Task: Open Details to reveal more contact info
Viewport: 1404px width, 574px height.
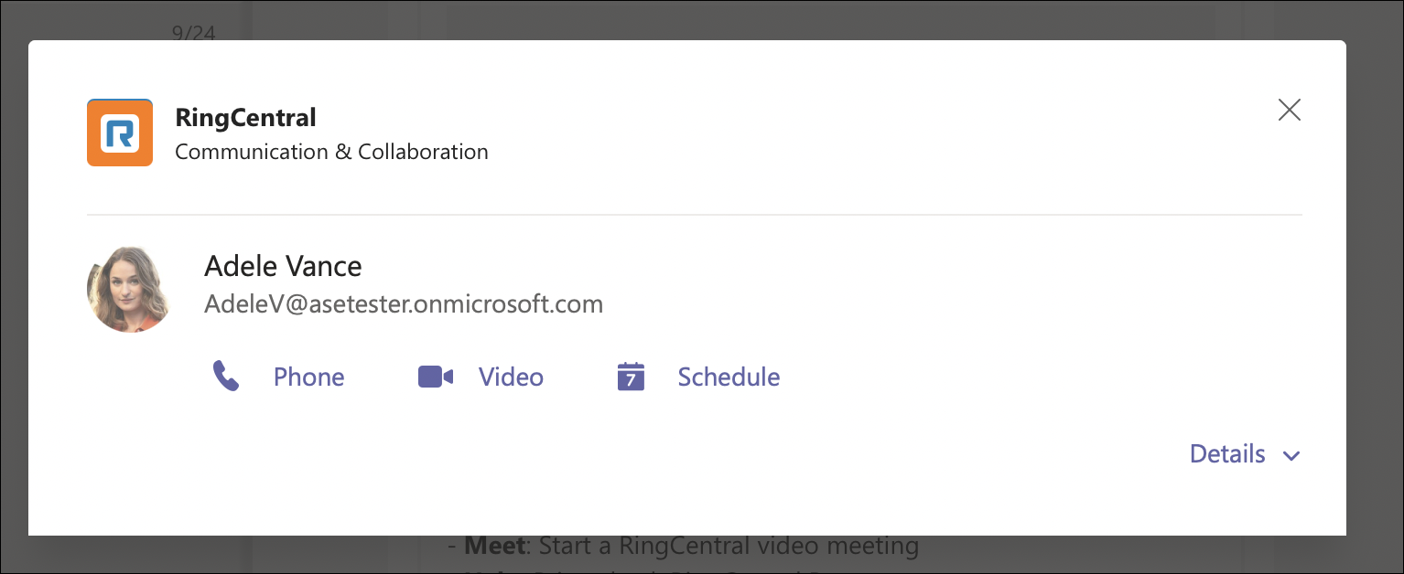Action: [x=1226, y=454]
